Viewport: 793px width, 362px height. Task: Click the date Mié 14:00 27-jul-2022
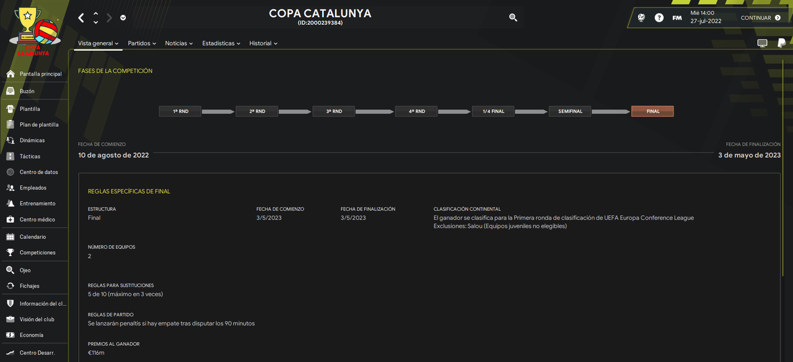[x=706, y=17]
